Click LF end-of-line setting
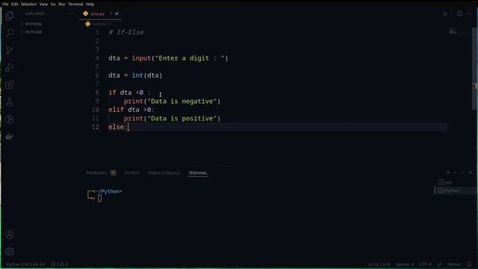This screenshot has height=269, width=478. coord(439,264)
